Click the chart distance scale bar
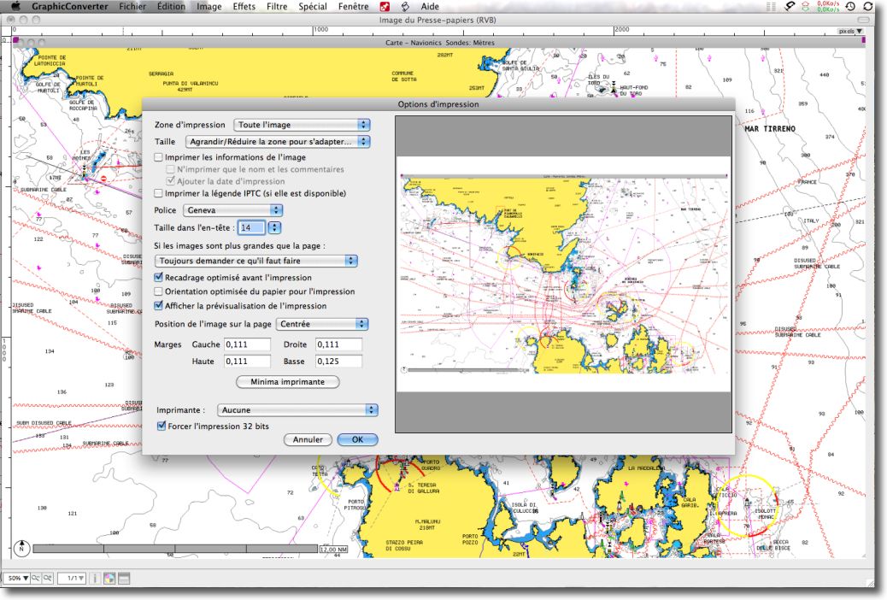Image resolution: width=887 pixels, height=600 pixels. 175,549
